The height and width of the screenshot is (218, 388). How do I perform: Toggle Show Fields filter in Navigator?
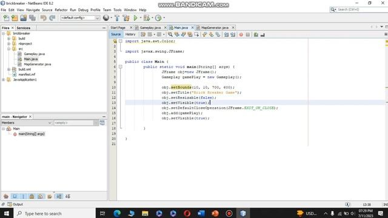click(x=15, y=196)
